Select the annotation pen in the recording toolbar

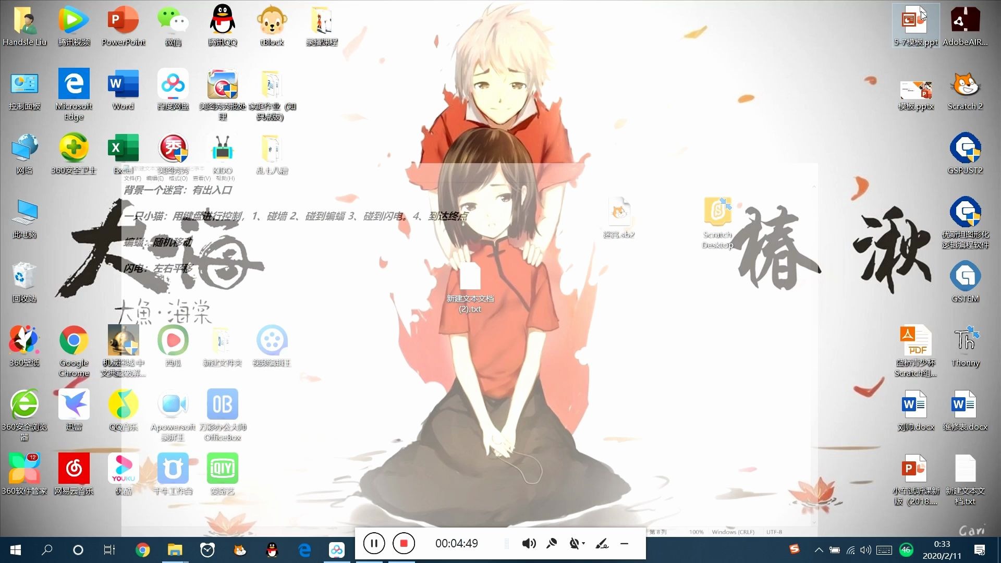pyautogui.click(x=602, y=543)
